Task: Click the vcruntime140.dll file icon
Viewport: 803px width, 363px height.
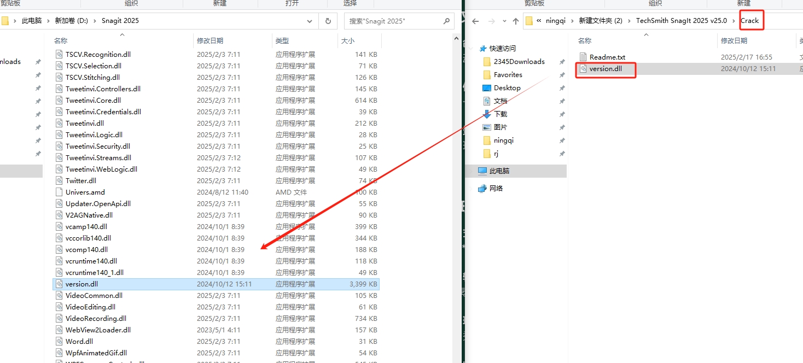Action: [x=60, y=261]
